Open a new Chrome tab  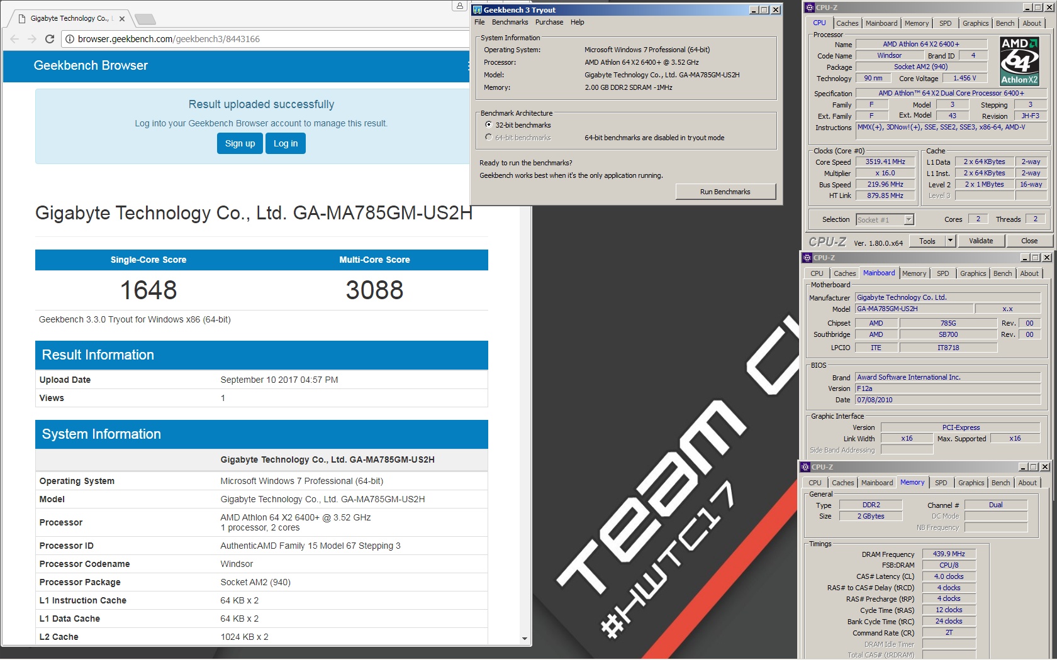click(145, 19)
